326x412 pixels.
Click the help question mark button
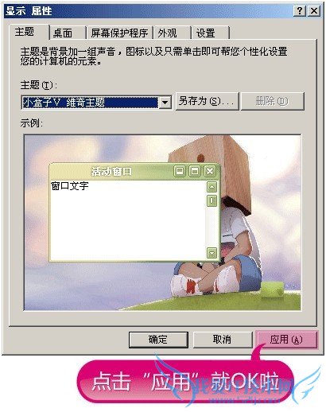tap(300, 11)
